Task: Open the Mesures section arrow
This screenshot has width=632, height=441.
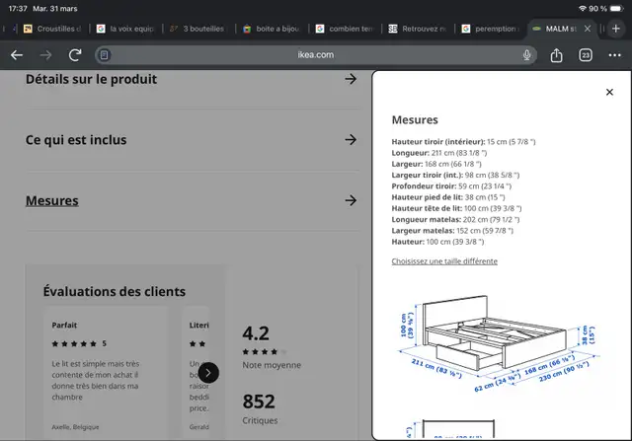Action: tap(351, 200)
